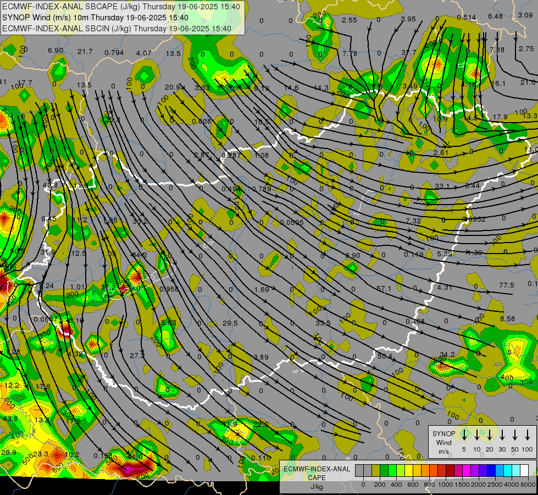The image size is (538, 495).
Task: Click the map value '21.7'
Action: point(85,51)
